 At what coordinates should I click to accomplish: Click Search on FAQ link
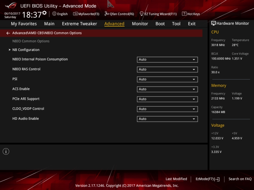240,179
